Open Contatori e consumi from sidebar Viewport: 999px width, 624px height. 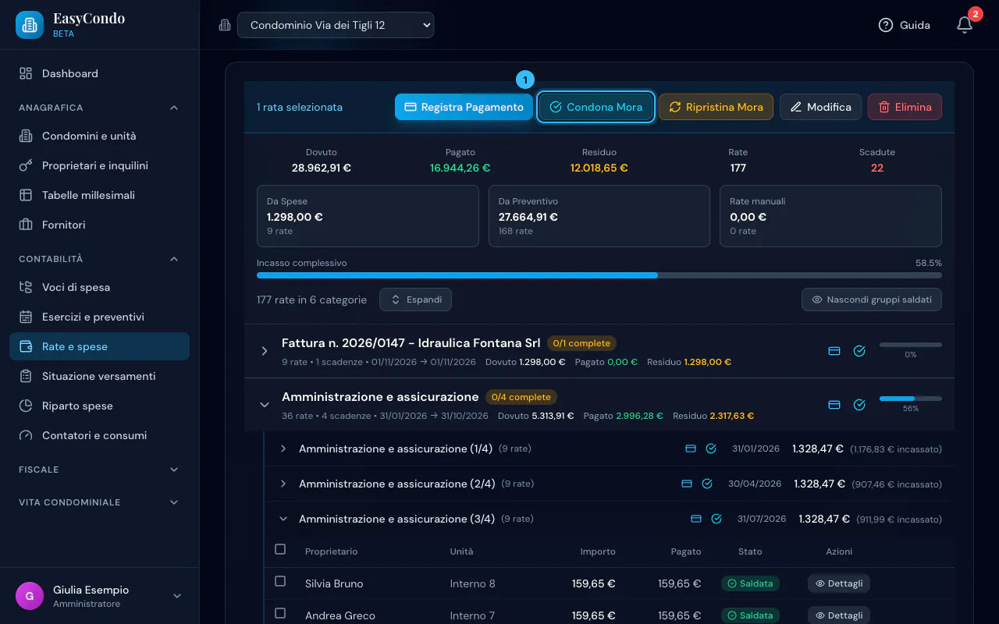(x=100, y=435)
